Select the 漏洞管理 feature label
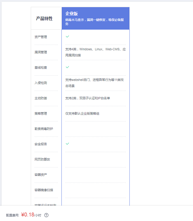193x221 pixels. point(41,52)
